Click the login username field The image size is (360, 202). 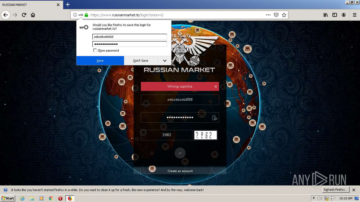click(180, 100)
